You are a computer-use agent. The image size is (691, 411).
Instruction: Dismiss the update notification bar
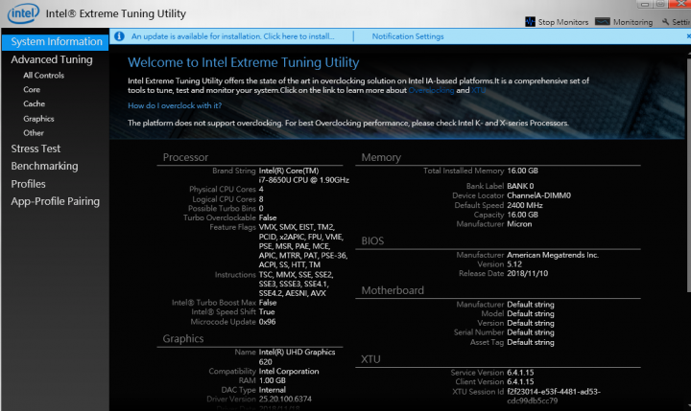coord(688,36)
